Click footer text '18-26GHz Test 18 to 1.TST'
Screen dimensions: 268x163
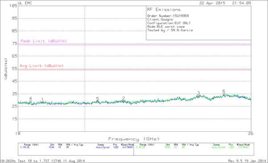coord(25,161)
